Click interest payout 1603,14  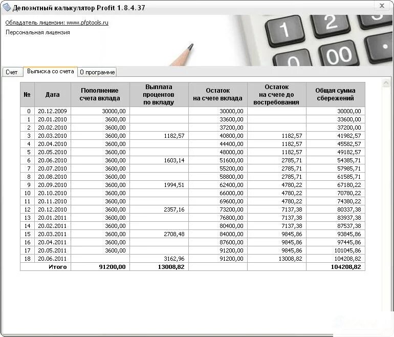pyautogui.click(x=159, y=160)
